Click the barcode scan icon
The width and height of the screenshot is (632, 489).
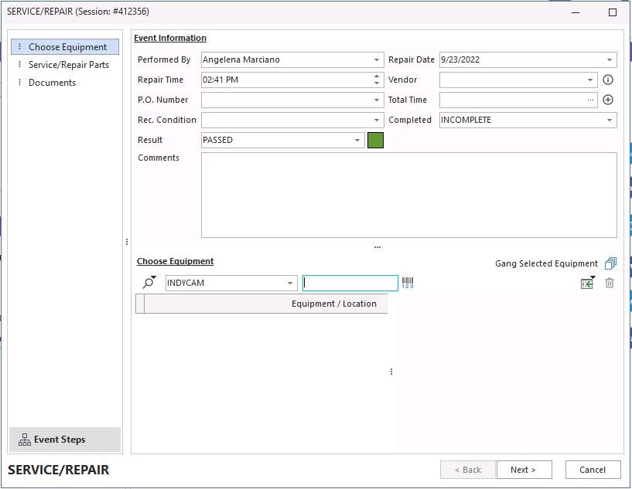(x=408, y=284)
